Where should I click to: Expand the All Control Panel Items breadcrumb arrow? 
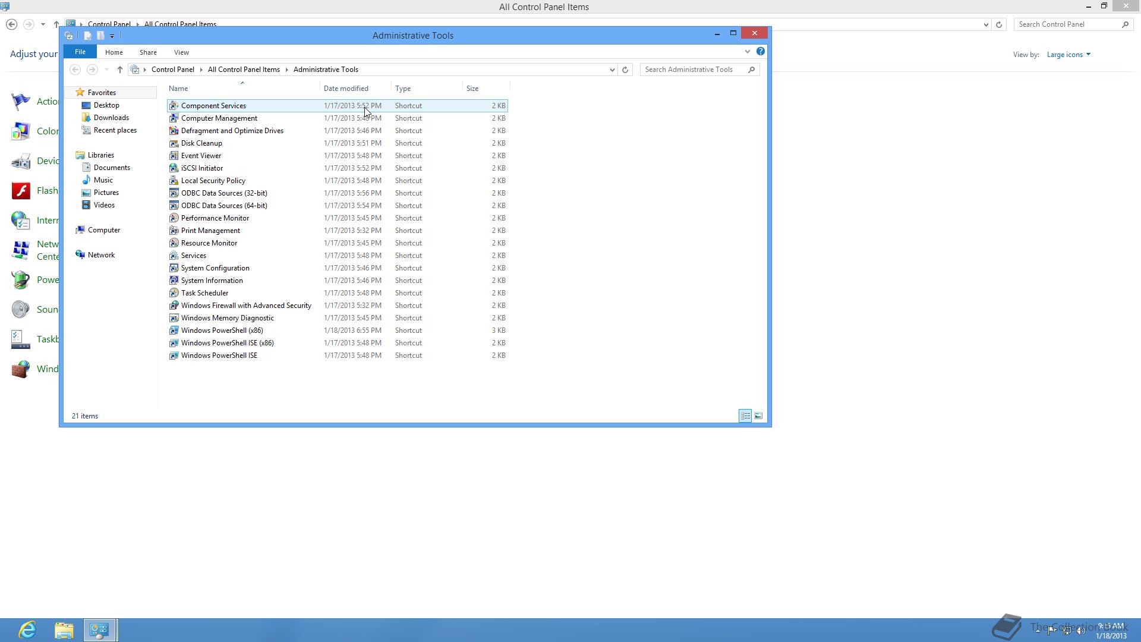tap(286, 70)
